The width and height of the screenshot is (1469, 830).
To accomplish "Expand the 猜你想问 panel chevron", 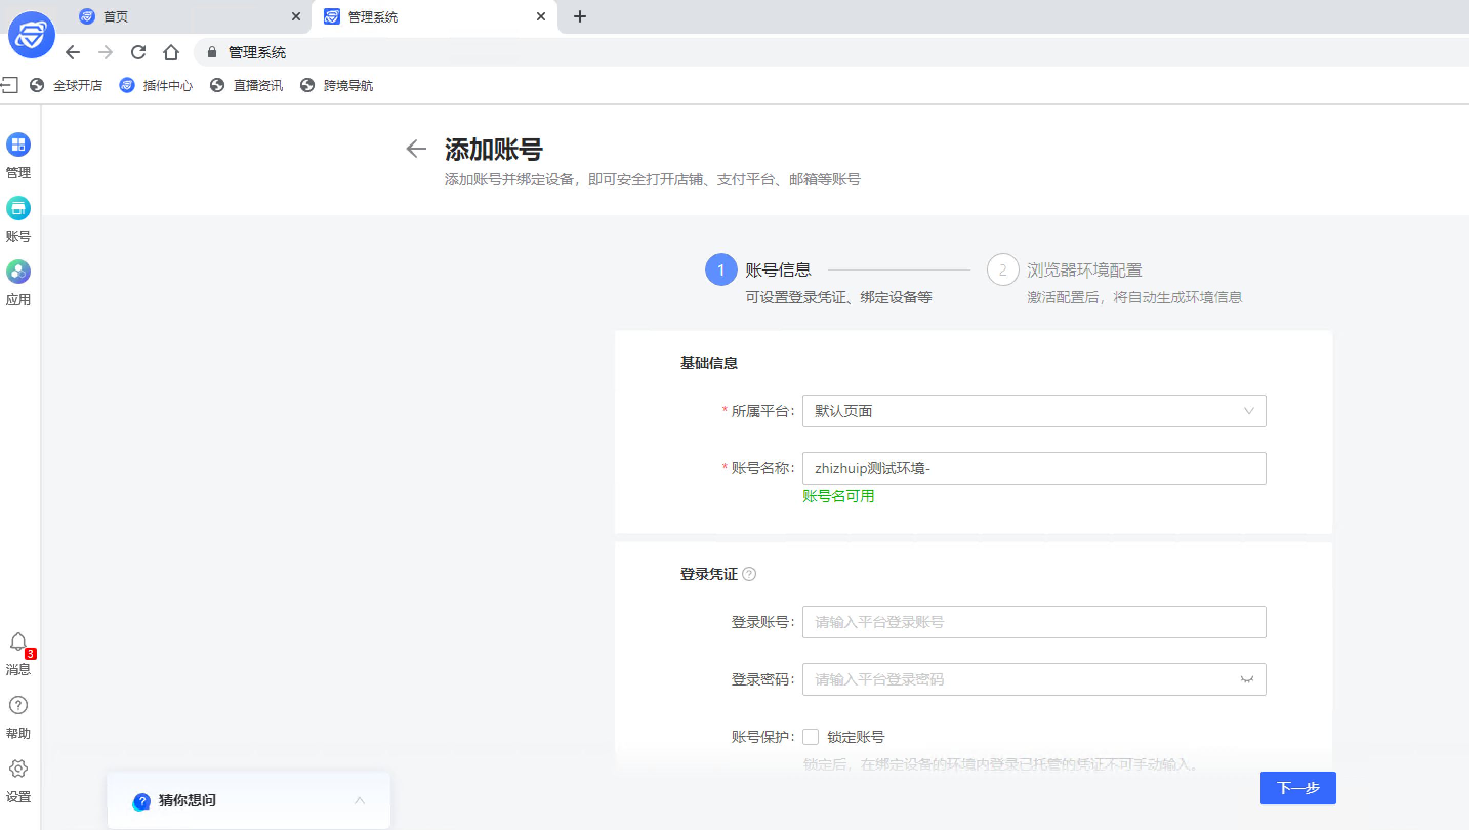I will point(359,800).
